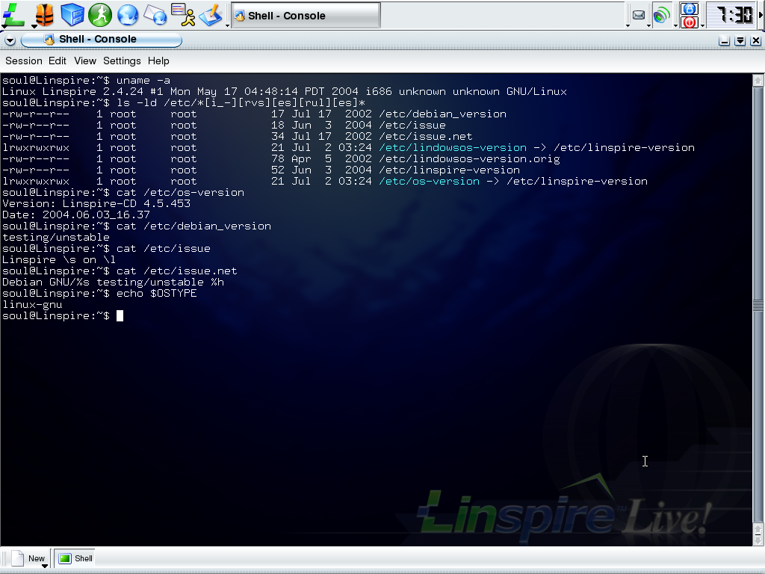
Task: Click 'Debian GNU/%s testing/unstable %h' line
Action: [114, 282]
